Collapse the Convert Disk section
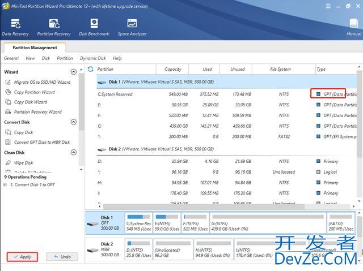 click(73, 122)
